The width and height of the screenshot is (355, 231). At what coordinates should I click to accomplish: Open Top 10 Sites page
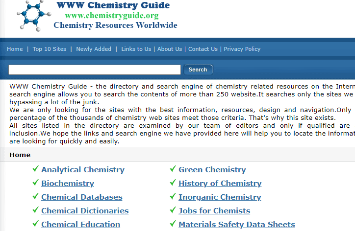50,49
